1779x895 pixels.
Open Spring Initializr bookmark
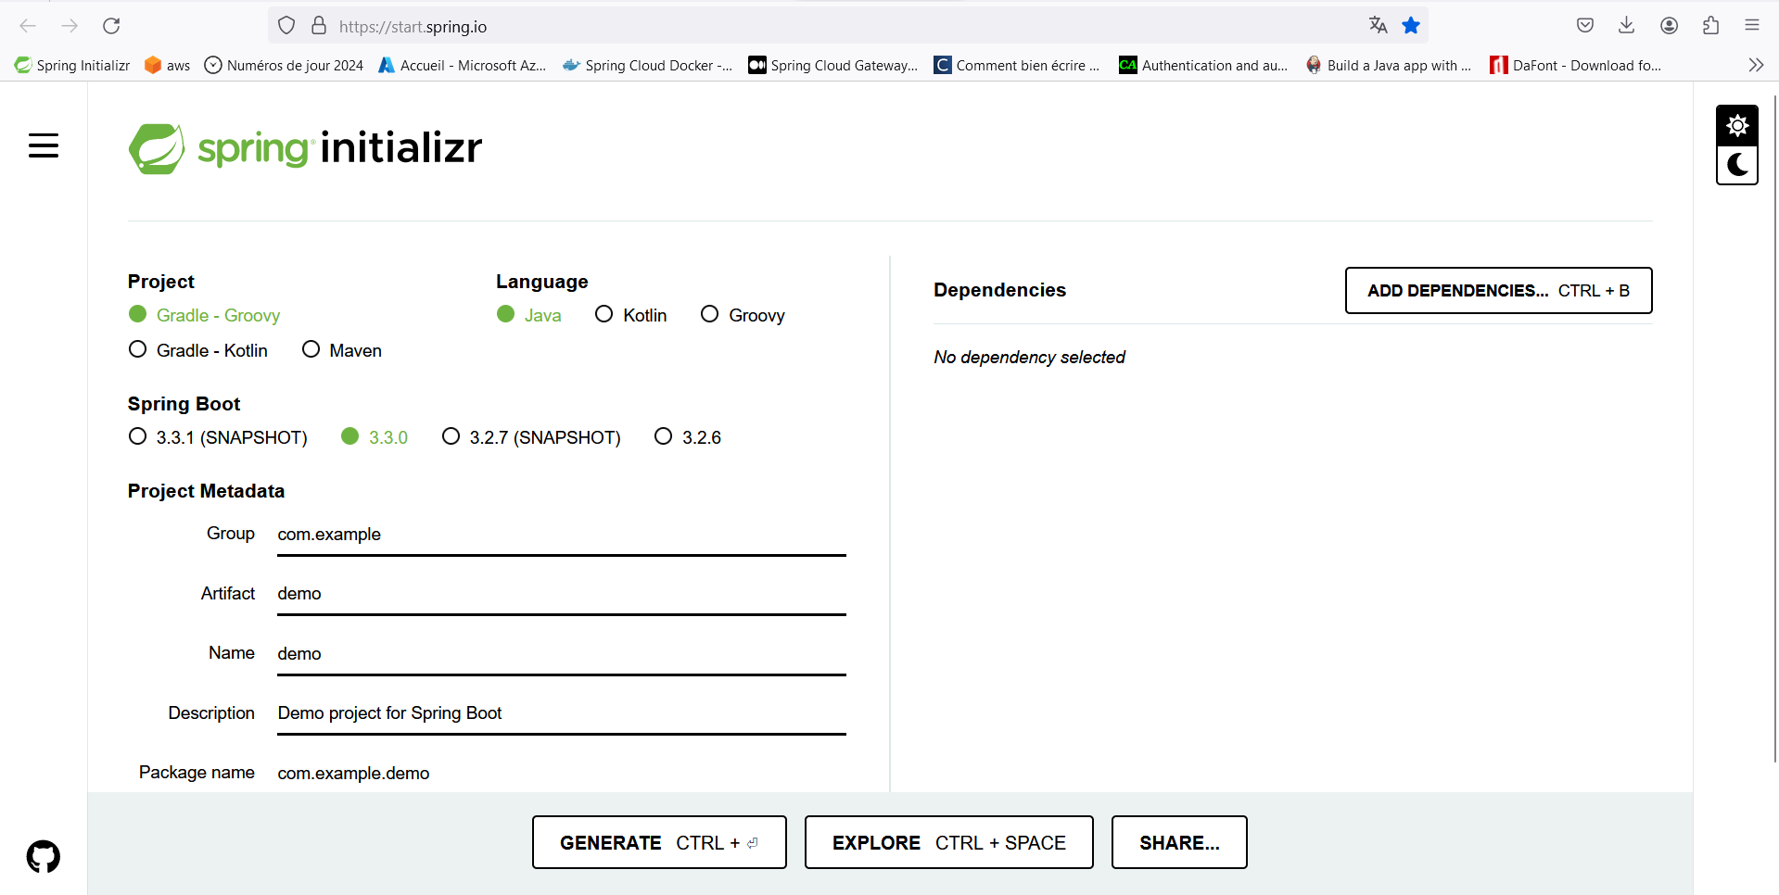point(72,65)
